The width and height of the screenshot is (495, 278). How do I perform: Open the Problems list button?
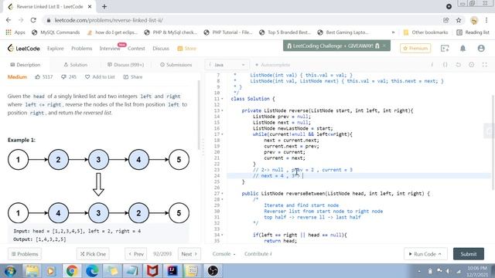[25, 254]
